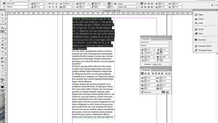218x123 pixels.
Task: Open font family dropdown in control bar
Action: click(29, 4)
